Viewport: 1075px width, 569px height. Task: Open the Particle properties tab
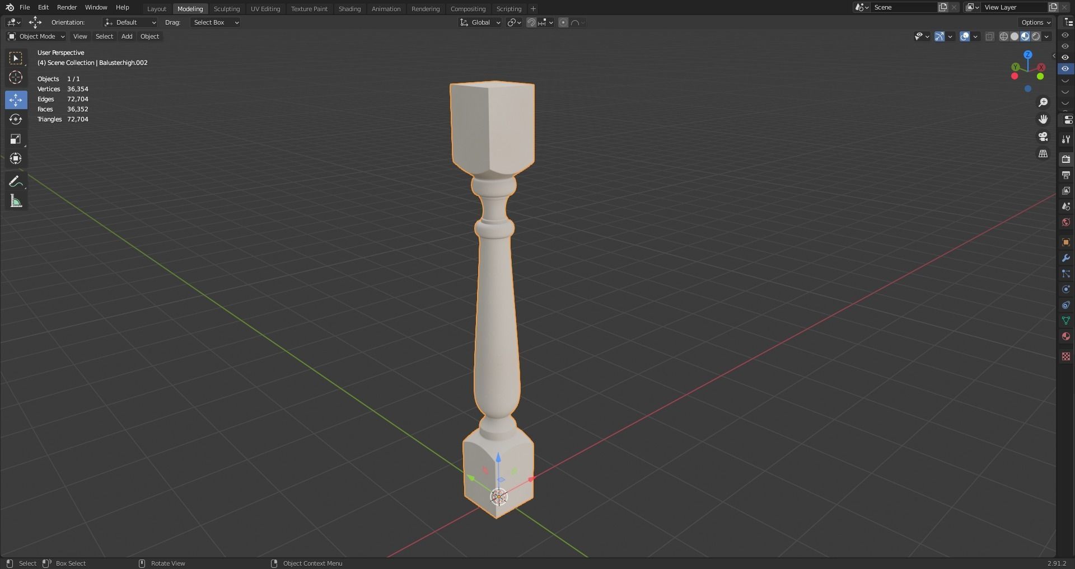[x=1066, y=274]
